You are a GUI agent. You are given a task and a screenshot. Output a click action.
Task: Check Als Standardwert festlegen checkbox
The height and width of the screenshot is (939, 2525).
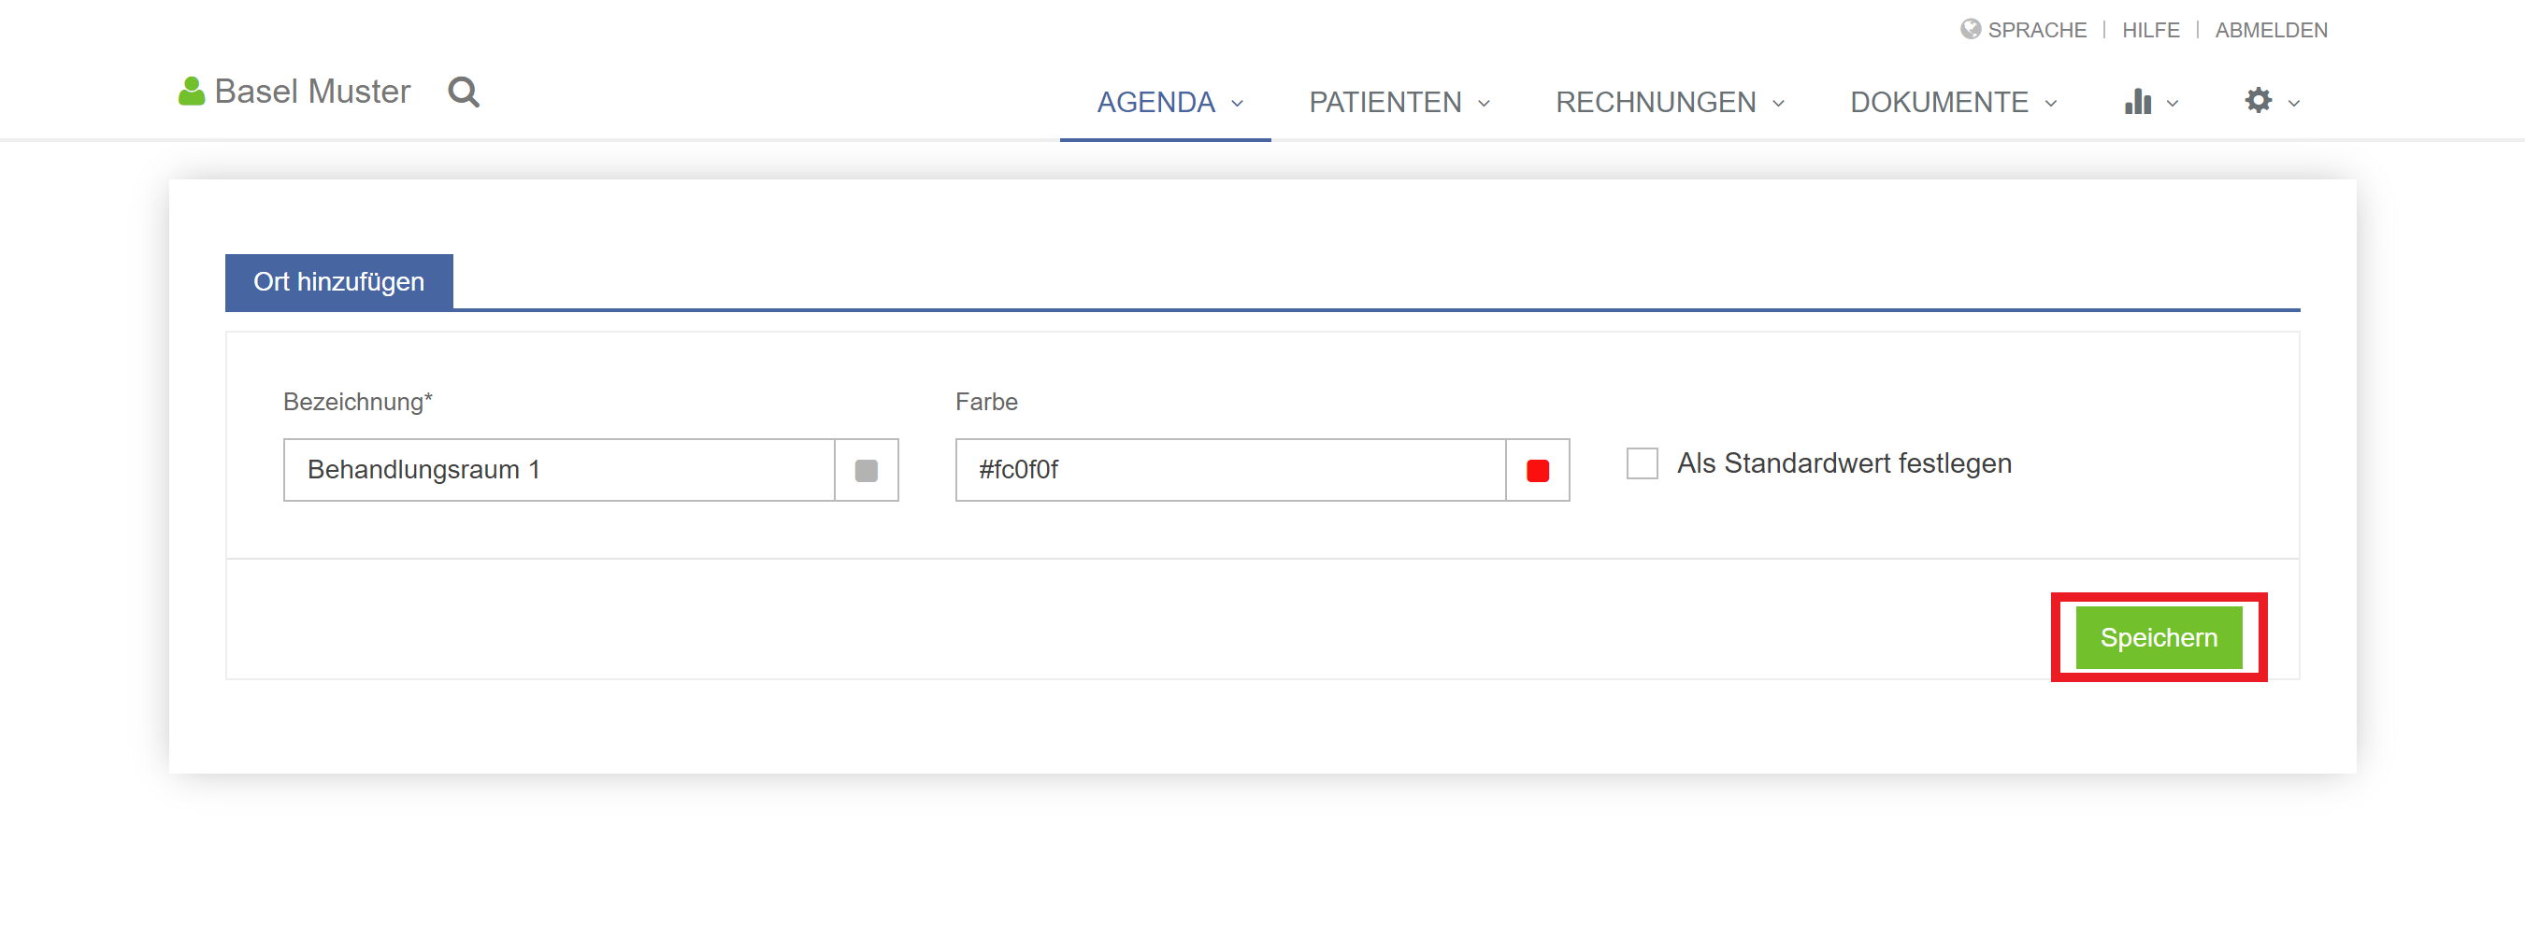(1642, 463)
